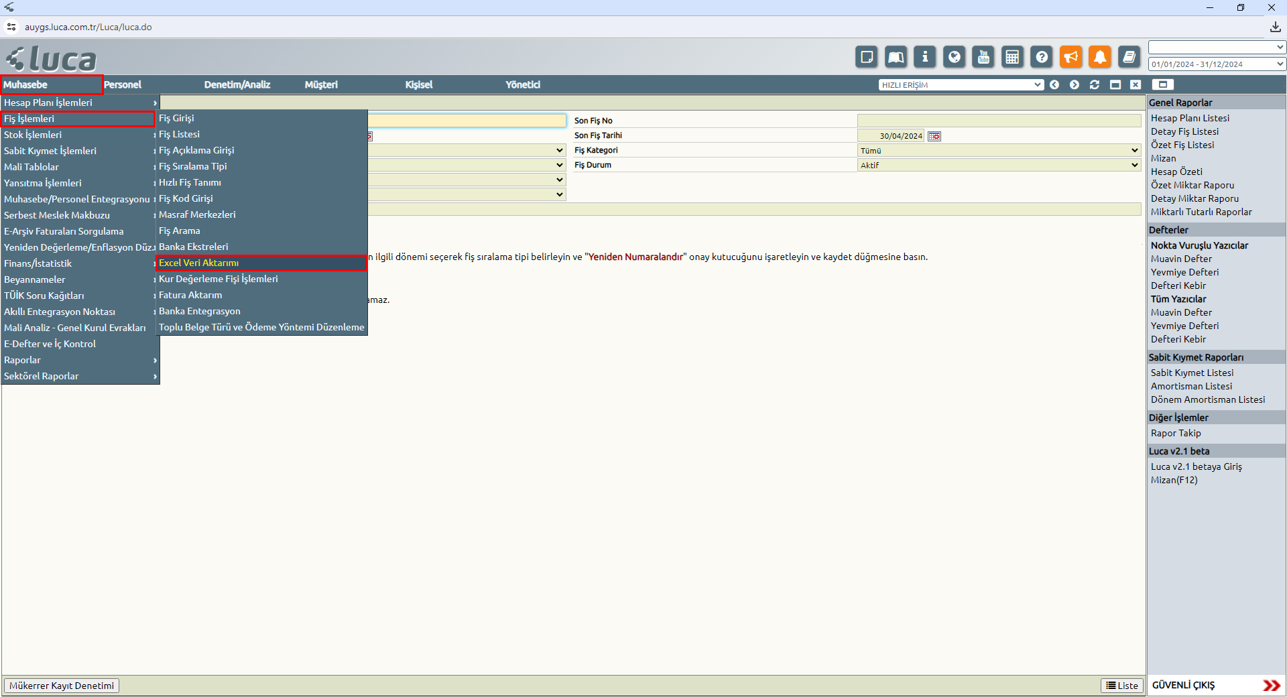Expand the Raporlar submenu

[80, 360]
